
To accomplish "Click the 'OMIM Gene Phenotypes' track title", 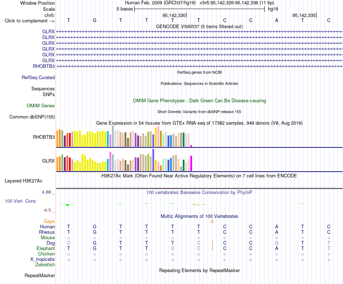I will pyautogui.click(x=199, y=101).
